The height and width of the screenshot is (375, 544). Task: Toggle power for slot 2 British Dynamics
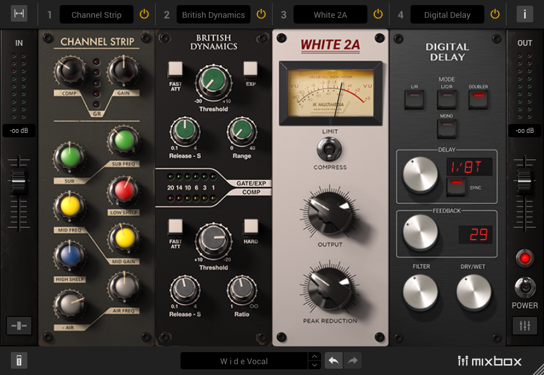261,14
